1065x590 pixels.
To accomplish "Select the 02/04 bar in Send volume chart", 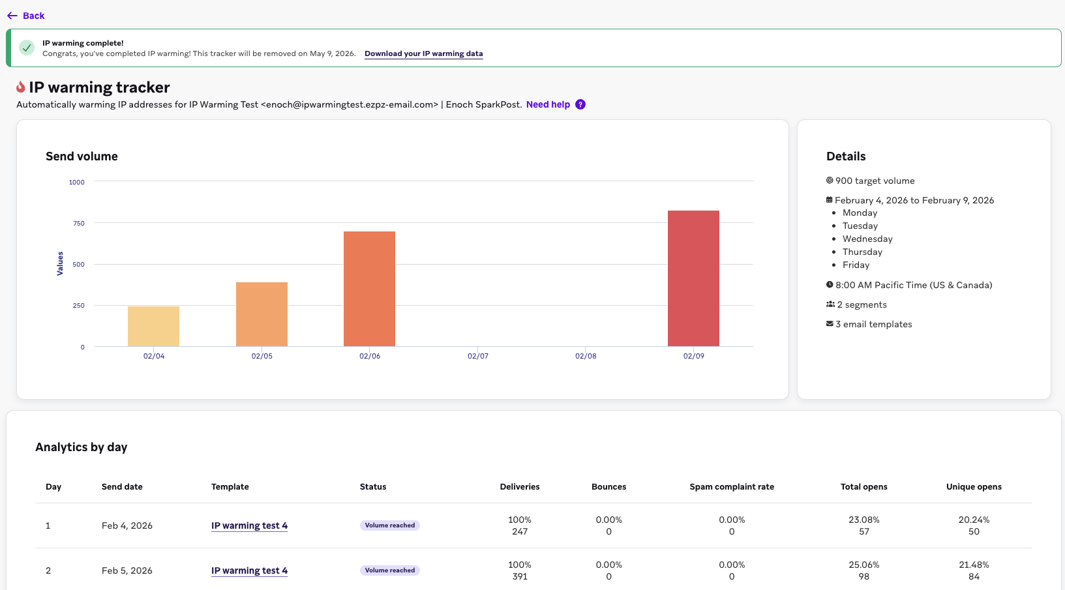I will tap(153, 326).
